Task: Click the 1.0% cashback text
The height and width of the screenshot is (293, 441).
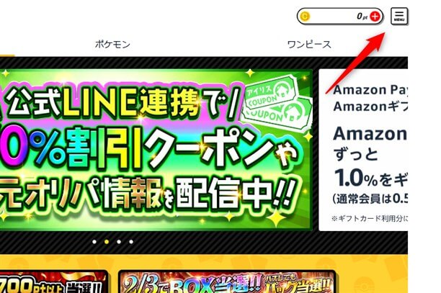Action: (356, 178)
